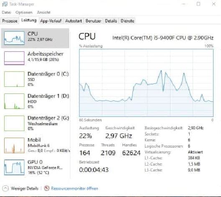Select the CPU mini graph thumbnail
Image resolution: width=221 pixels, height=197 pixels.
14,38
